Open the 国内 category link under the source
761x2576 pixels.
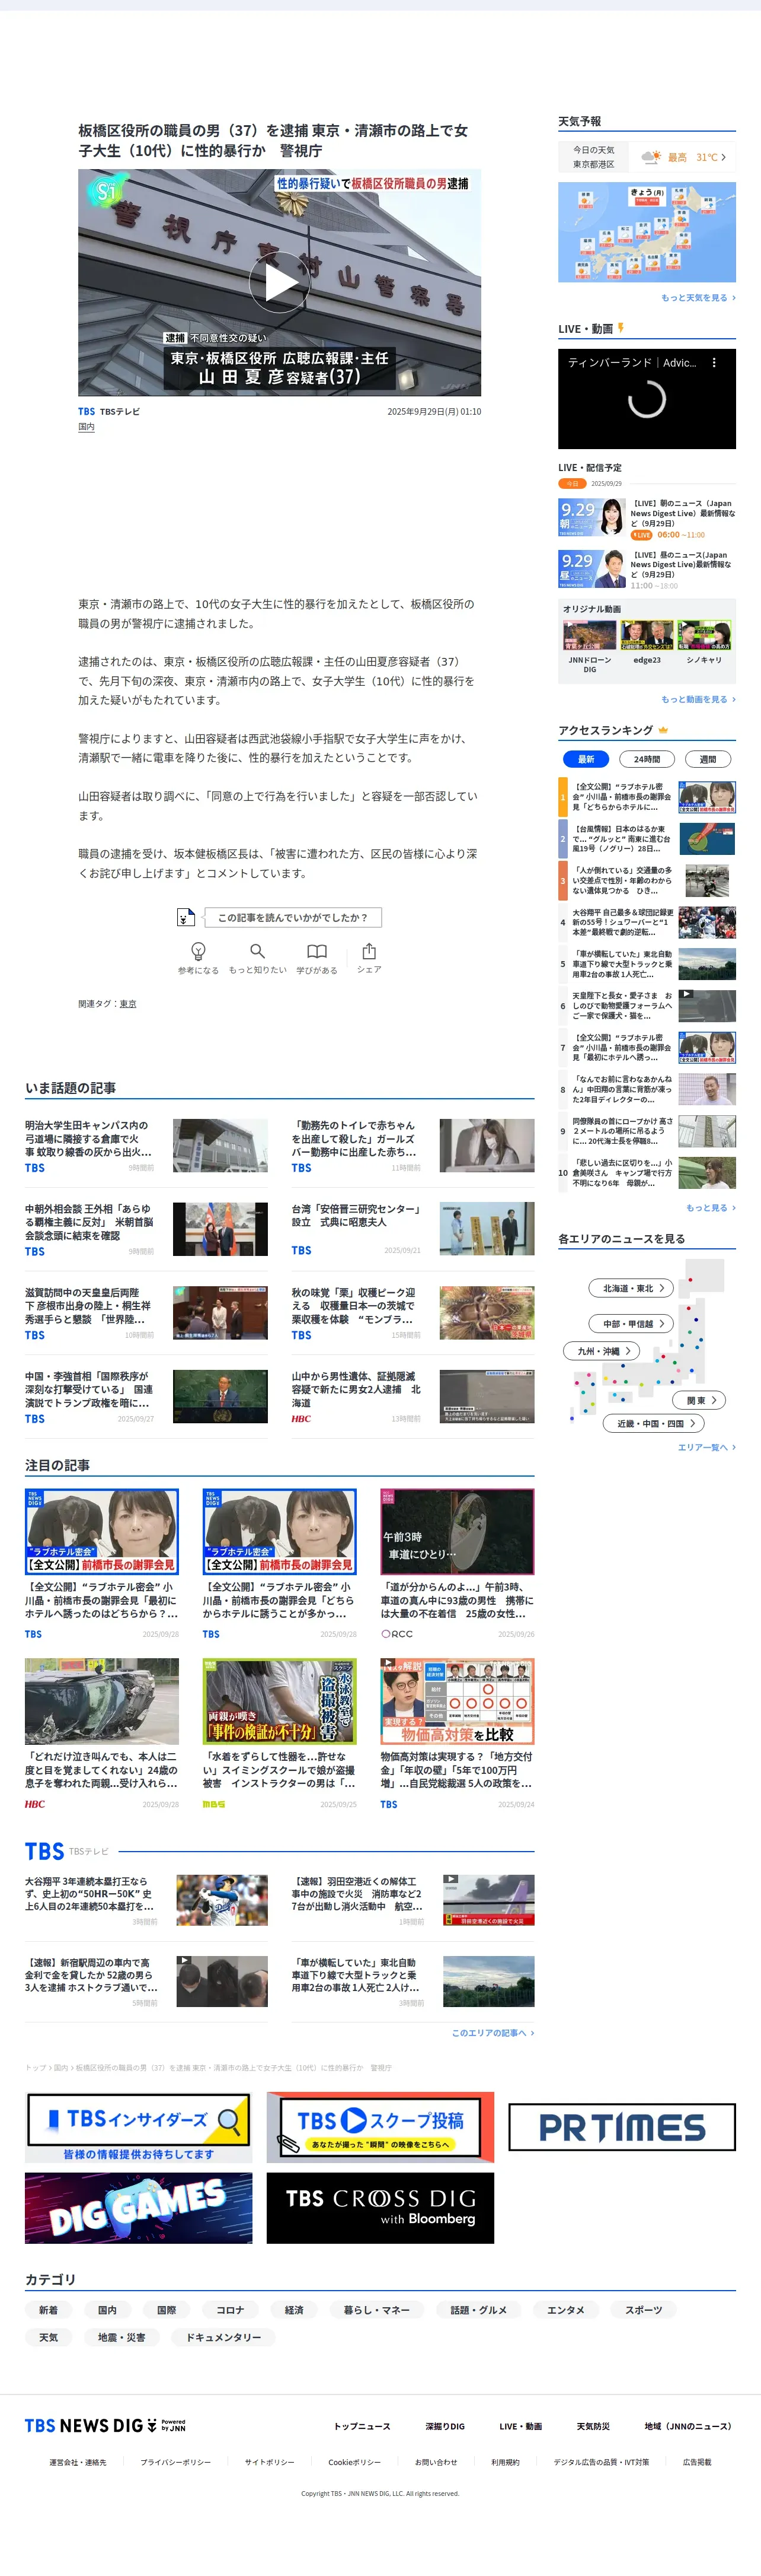(x=87, y=427)
